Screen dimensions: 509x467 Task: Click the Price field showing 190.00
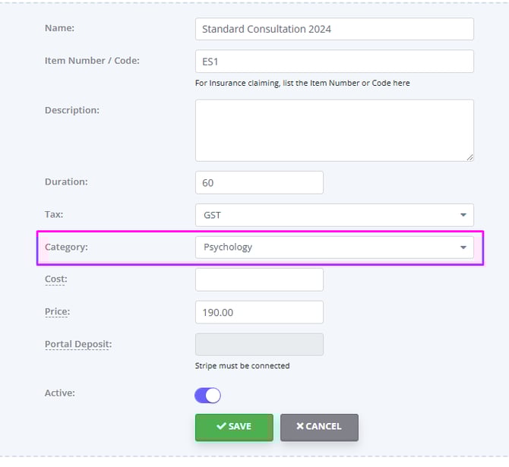pyautogui.click(x=259, y=312)
